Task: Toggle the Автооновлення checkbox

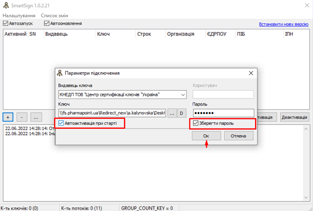Action: [47, 23]
